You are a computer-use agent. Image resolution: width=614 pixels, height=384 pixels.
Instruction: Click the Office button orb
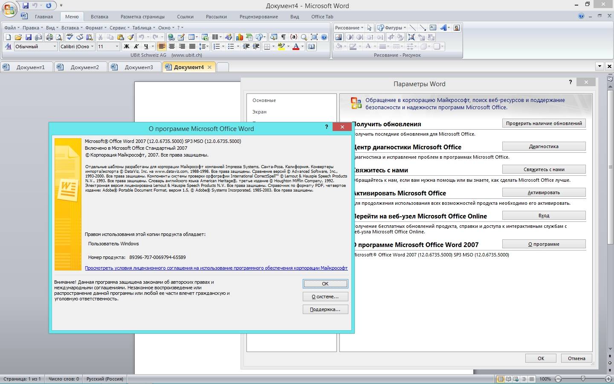click(x=9, y=9)
